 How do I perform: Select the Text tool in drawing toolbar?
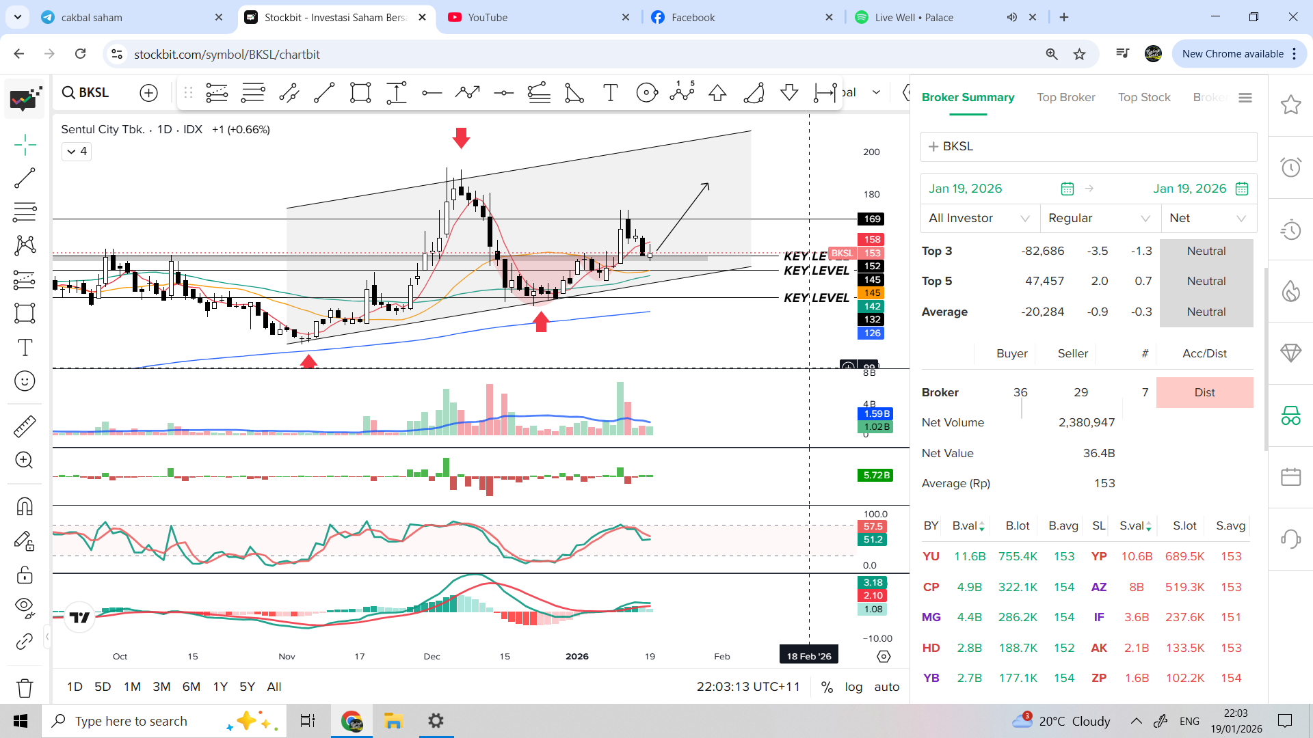coord(25,348)
